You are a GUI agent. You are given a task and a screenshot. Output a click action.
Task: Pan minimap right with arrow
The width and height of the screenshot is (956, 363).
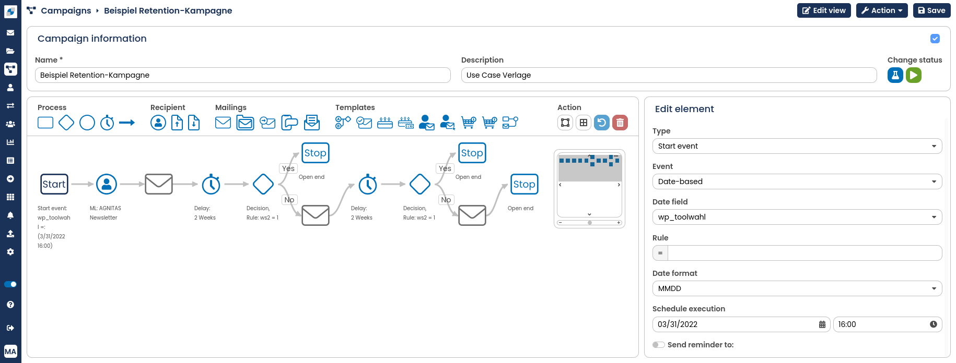(619, 185)
